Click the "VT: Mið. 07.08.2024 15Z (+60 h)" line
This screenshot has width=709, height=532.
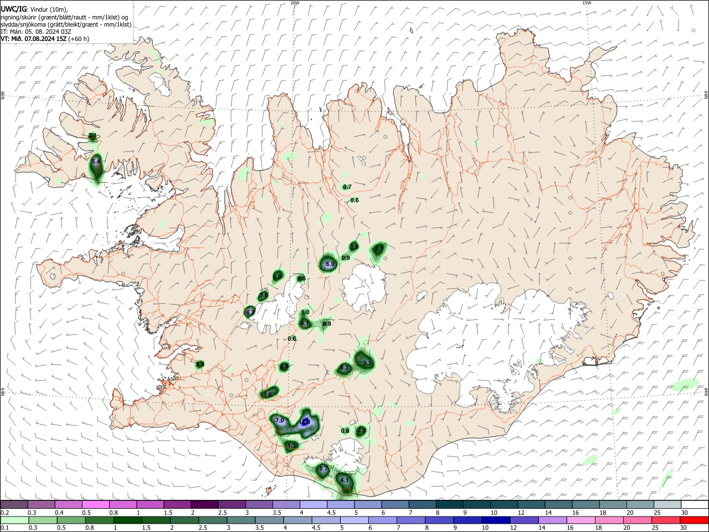point(45,39)
